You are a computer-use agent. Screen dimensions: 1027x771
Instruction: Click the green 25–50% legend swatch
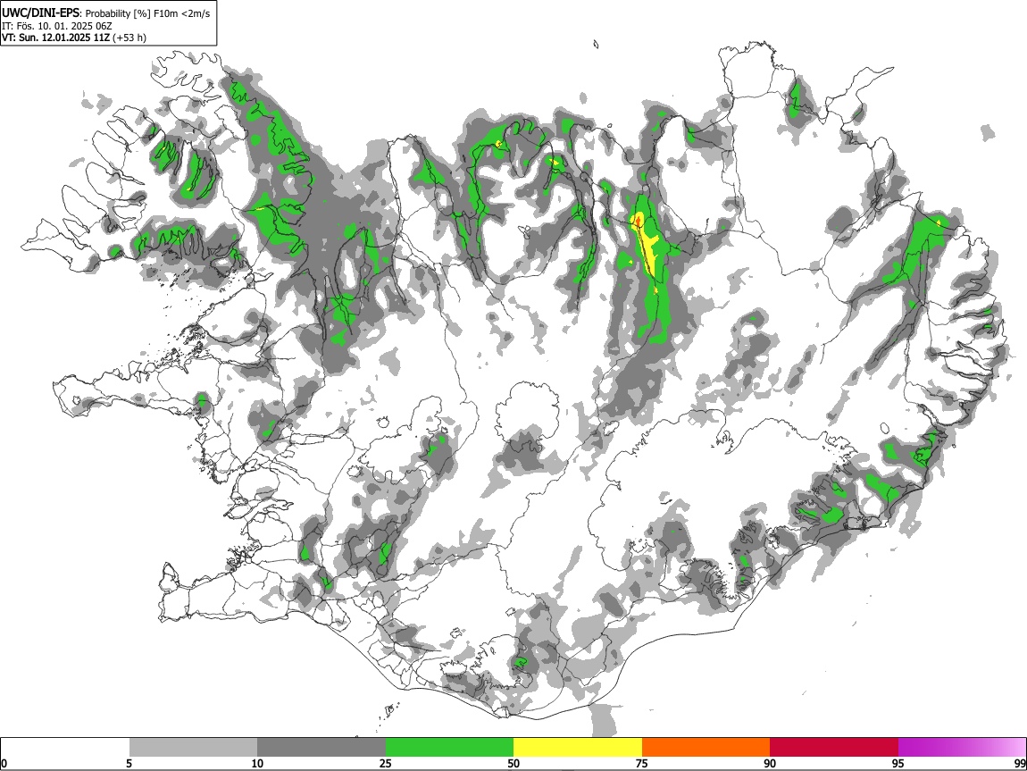(449, 747)
